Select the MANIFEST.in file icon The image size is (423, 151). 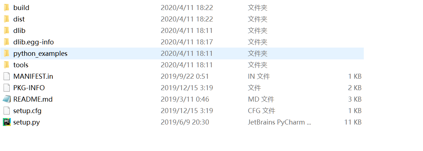tap(7, 77)
